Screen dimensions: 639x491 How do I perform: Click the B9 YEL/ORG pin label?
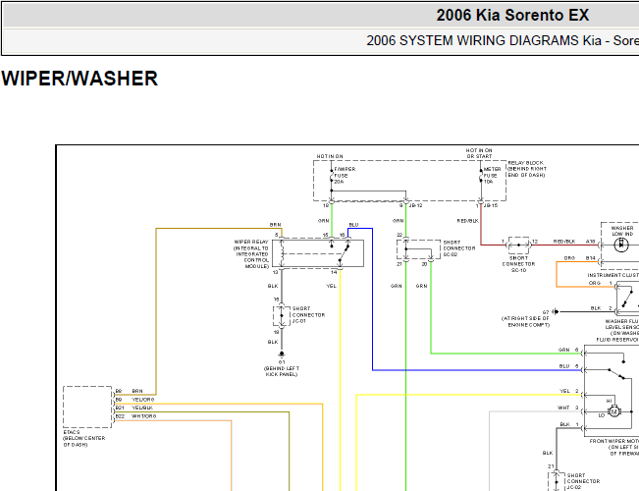tap(134, 400)
